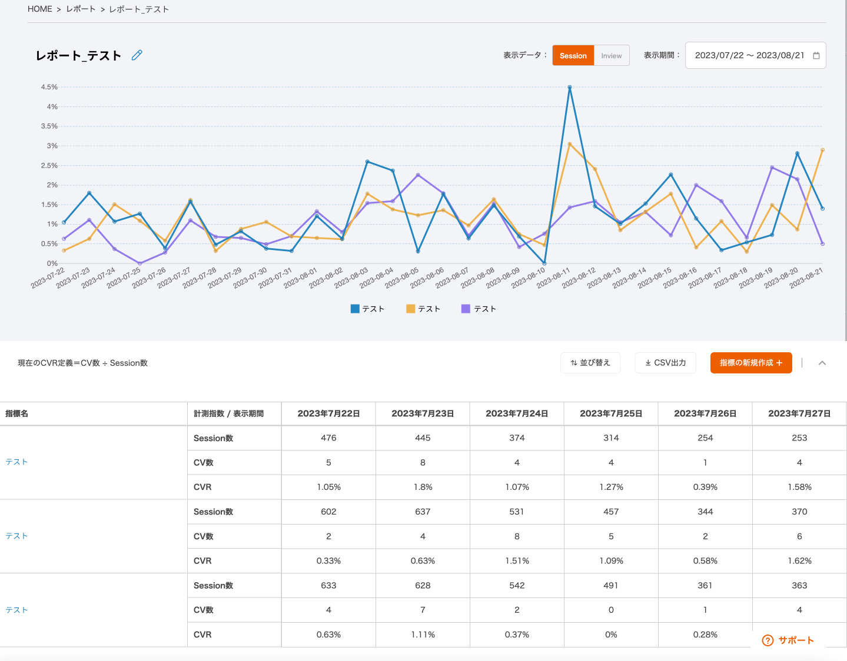Open the third テスト metric link
This screenshot has height=661, width=847.
coord(16,610)
